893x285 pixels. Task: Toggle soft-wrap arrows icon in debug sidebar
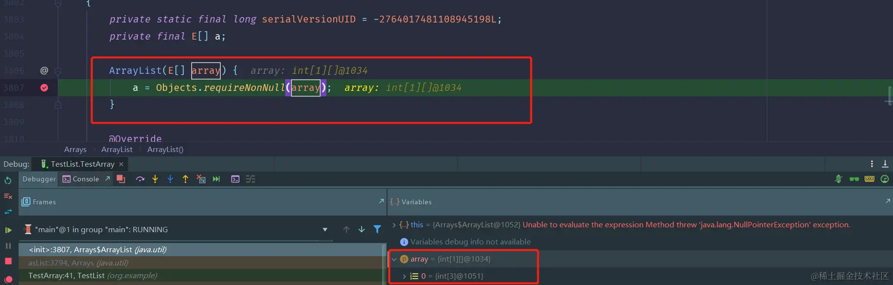pos(8,212)
